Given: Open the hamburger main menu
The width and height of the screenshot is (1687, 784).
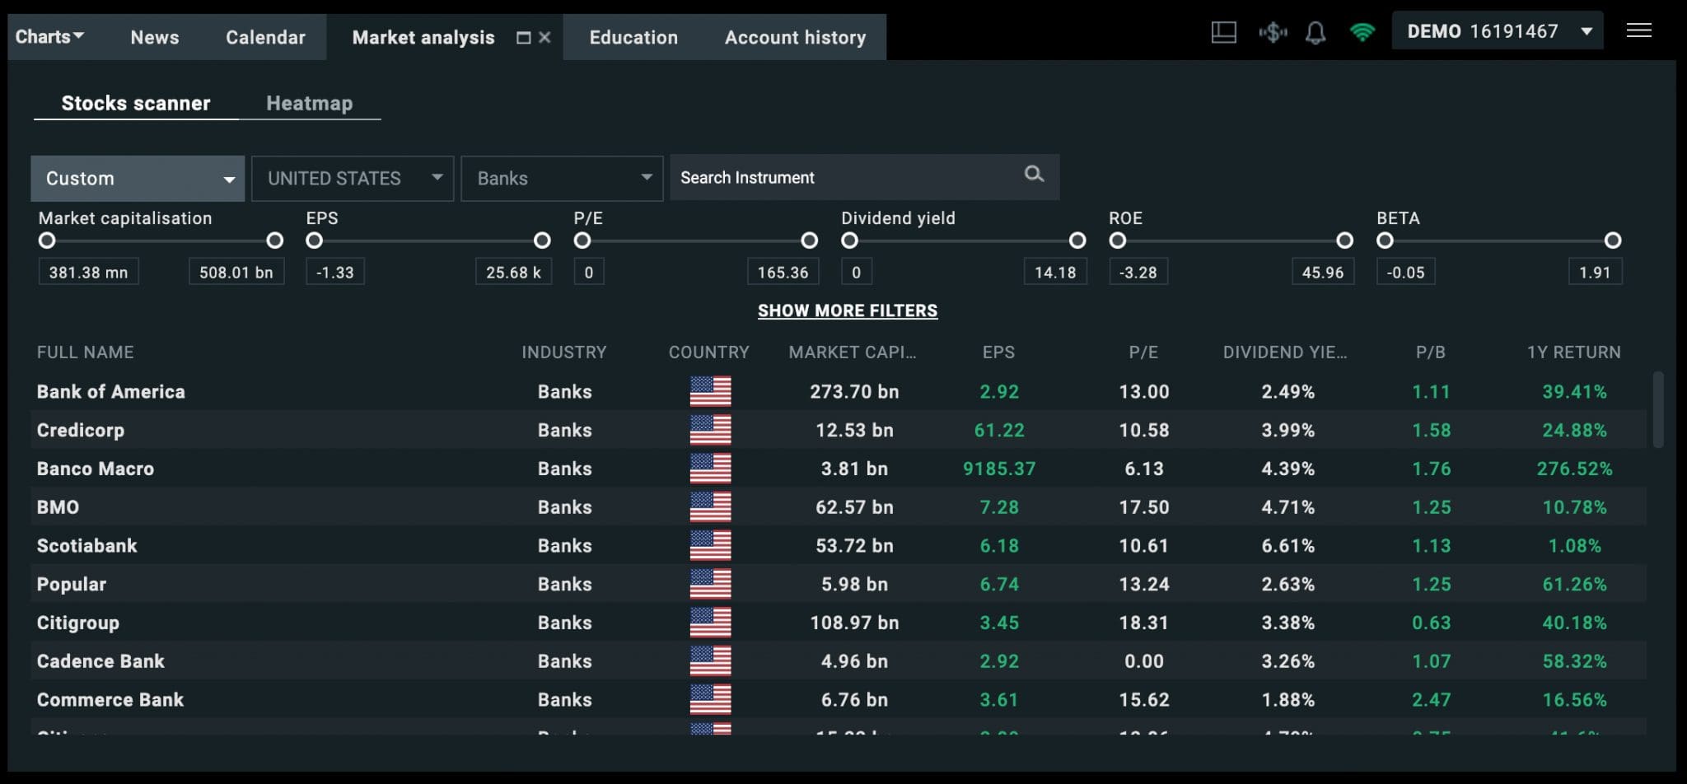Looking at the screenshot, I should (x=1639, y=30).
